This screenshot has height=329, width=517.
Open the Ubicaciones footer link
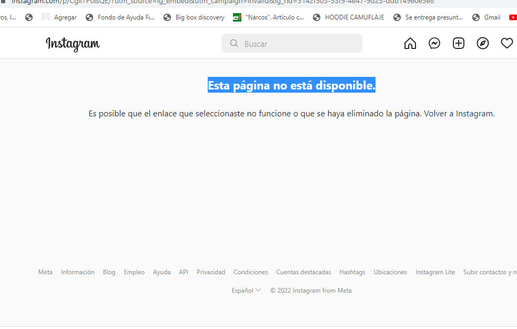390,272
